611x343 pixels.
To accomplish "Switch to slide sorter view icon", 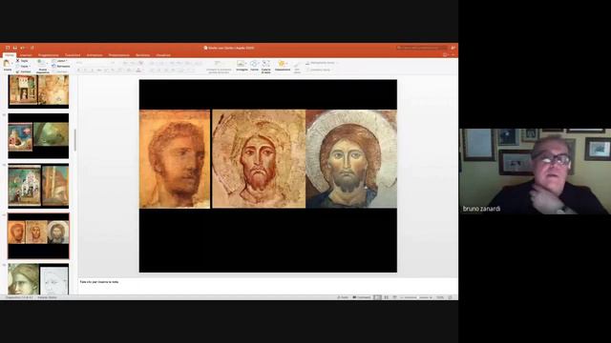I will tap(386, 297).
